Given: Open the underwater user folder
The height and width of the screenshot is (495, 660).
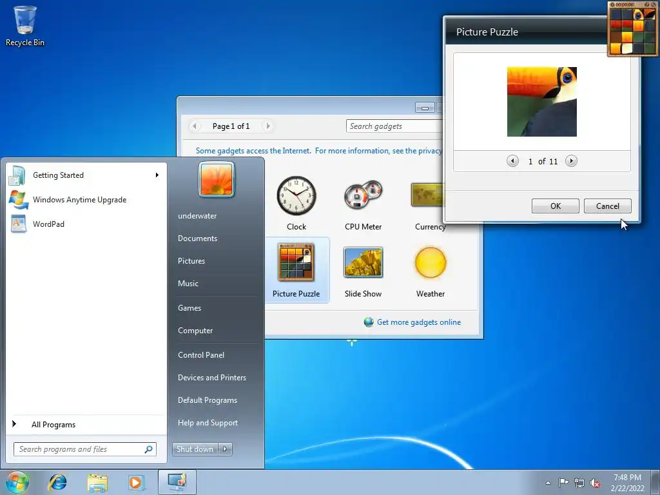Looking at the screenshot, I should click(x=197, y=215).
